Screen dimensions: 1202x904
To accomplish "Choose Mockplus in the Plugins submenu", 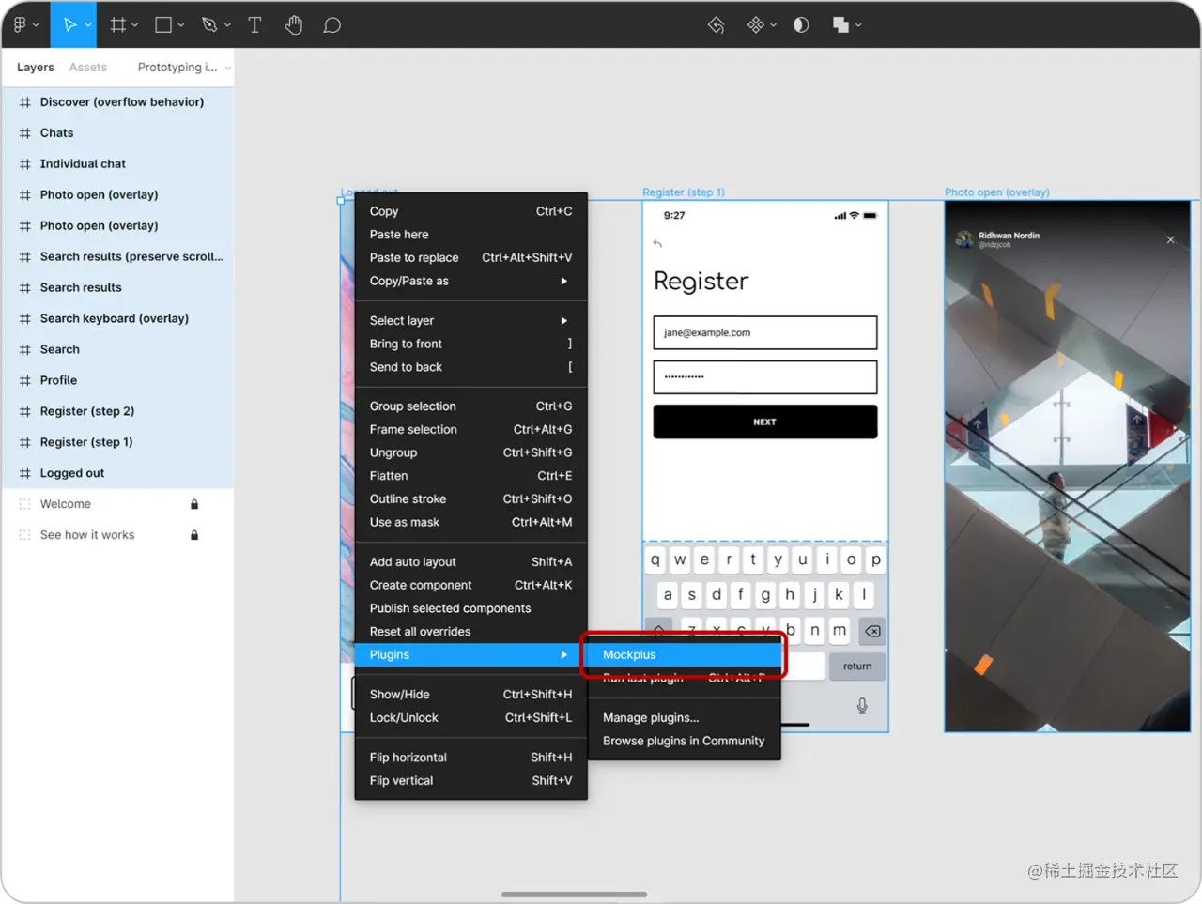I will 685,654.
